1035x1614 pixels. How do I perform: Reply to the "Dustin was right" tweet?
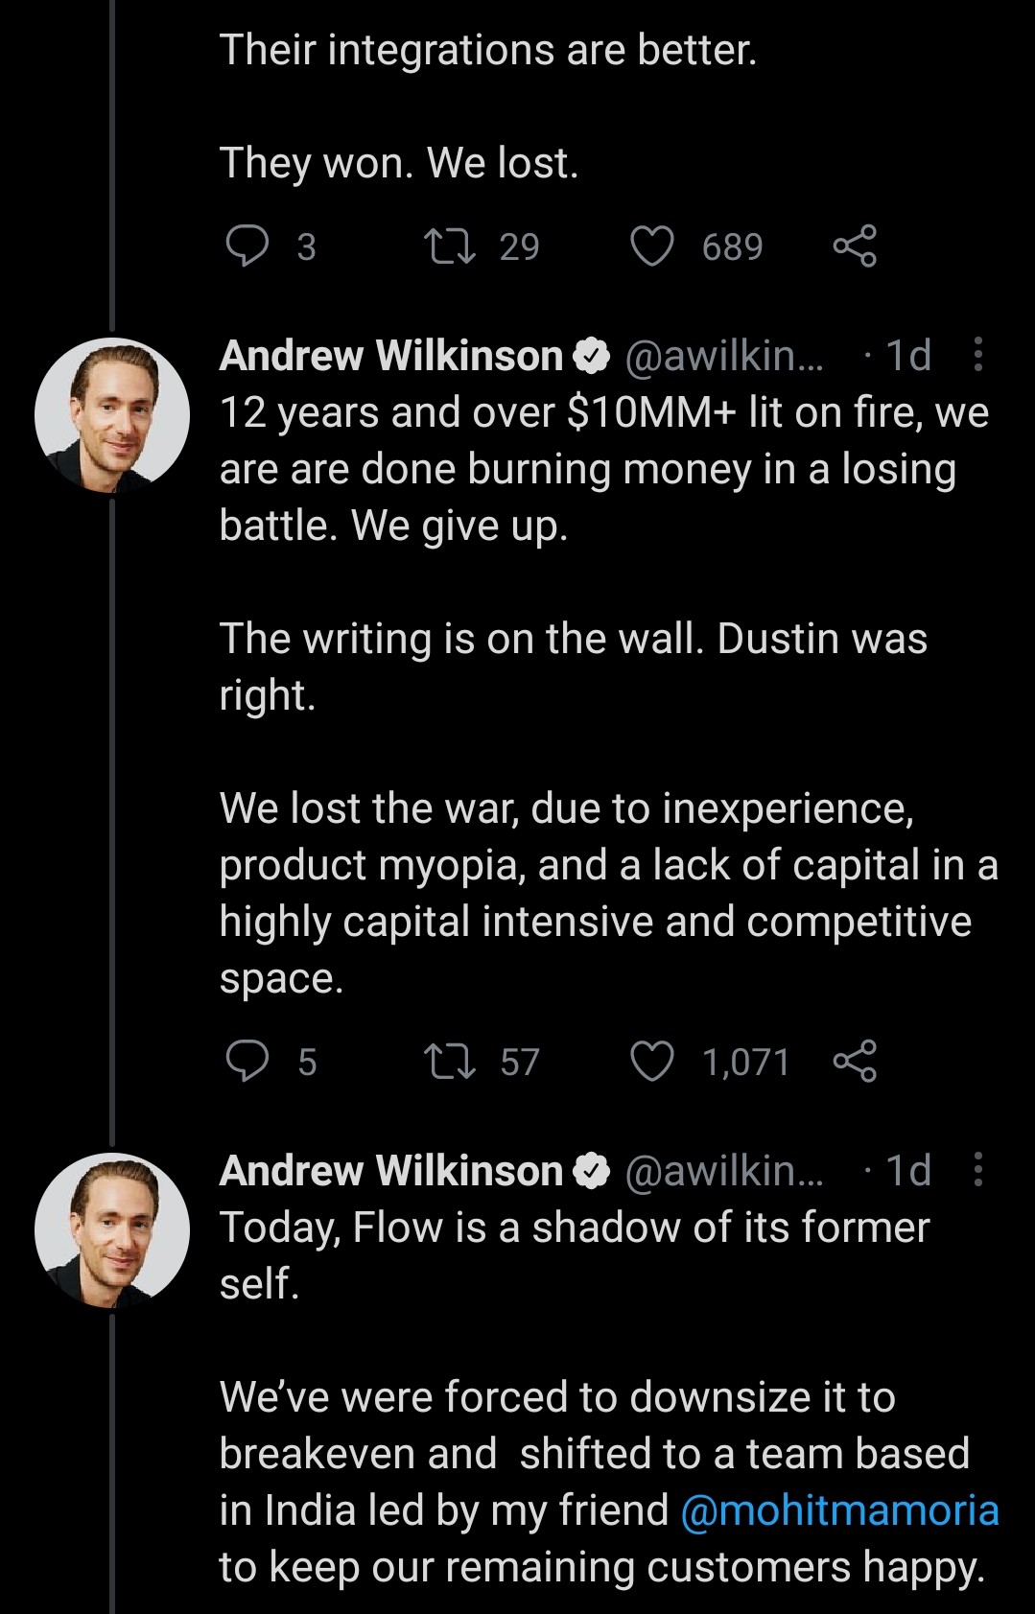[247, 1062]
